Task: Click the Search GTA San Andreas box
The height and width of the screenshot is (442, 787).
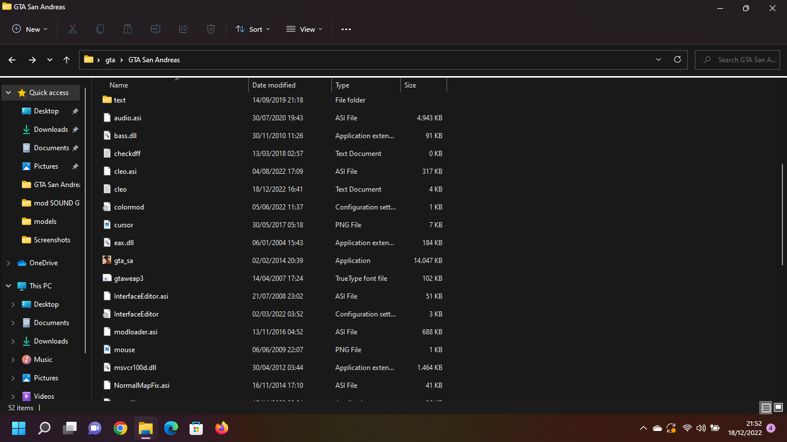Action: coord(738,60)
